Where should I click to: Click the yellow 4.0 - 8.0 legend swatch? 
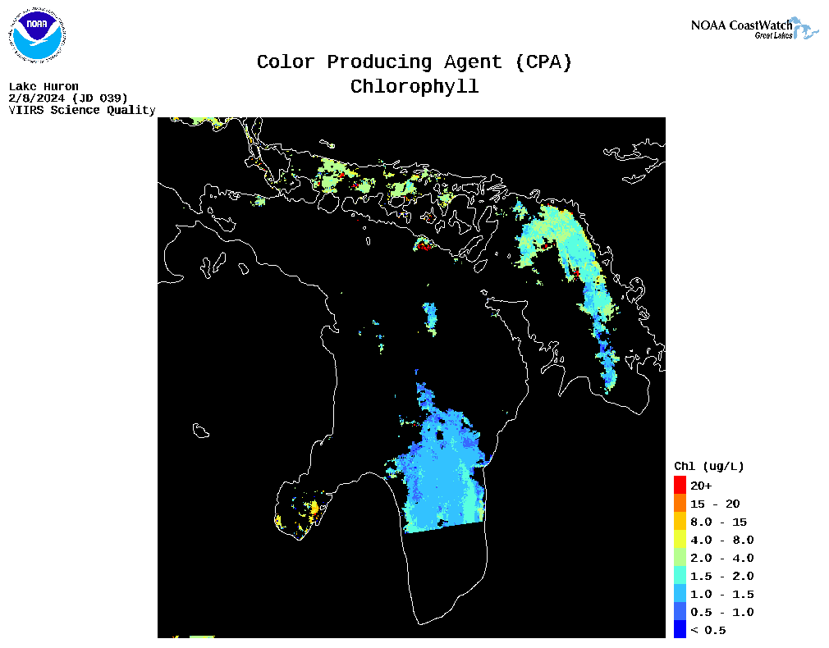680,539
